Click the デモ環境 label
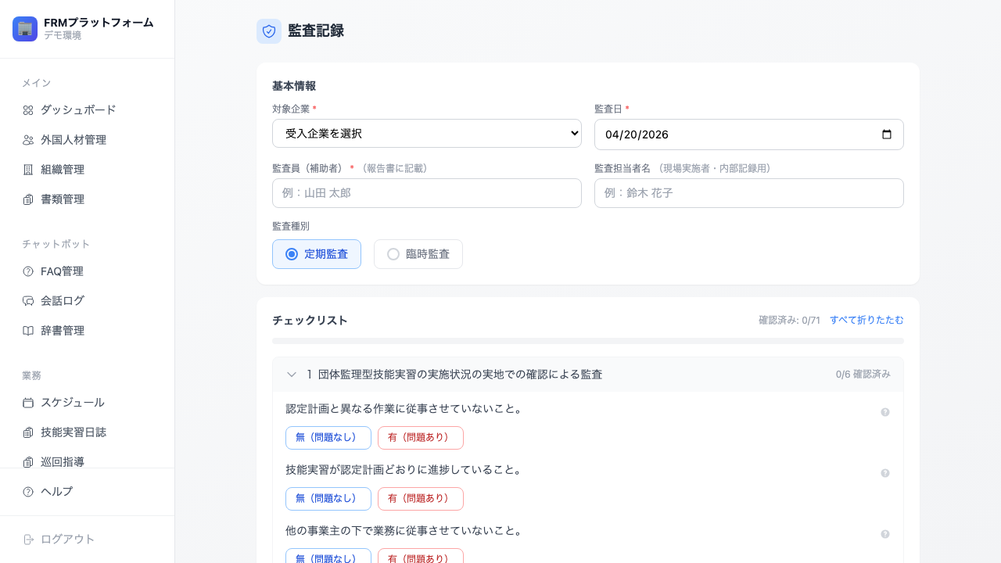The height and width of the screenshot is (563, 1001). (x=63, y=35)
